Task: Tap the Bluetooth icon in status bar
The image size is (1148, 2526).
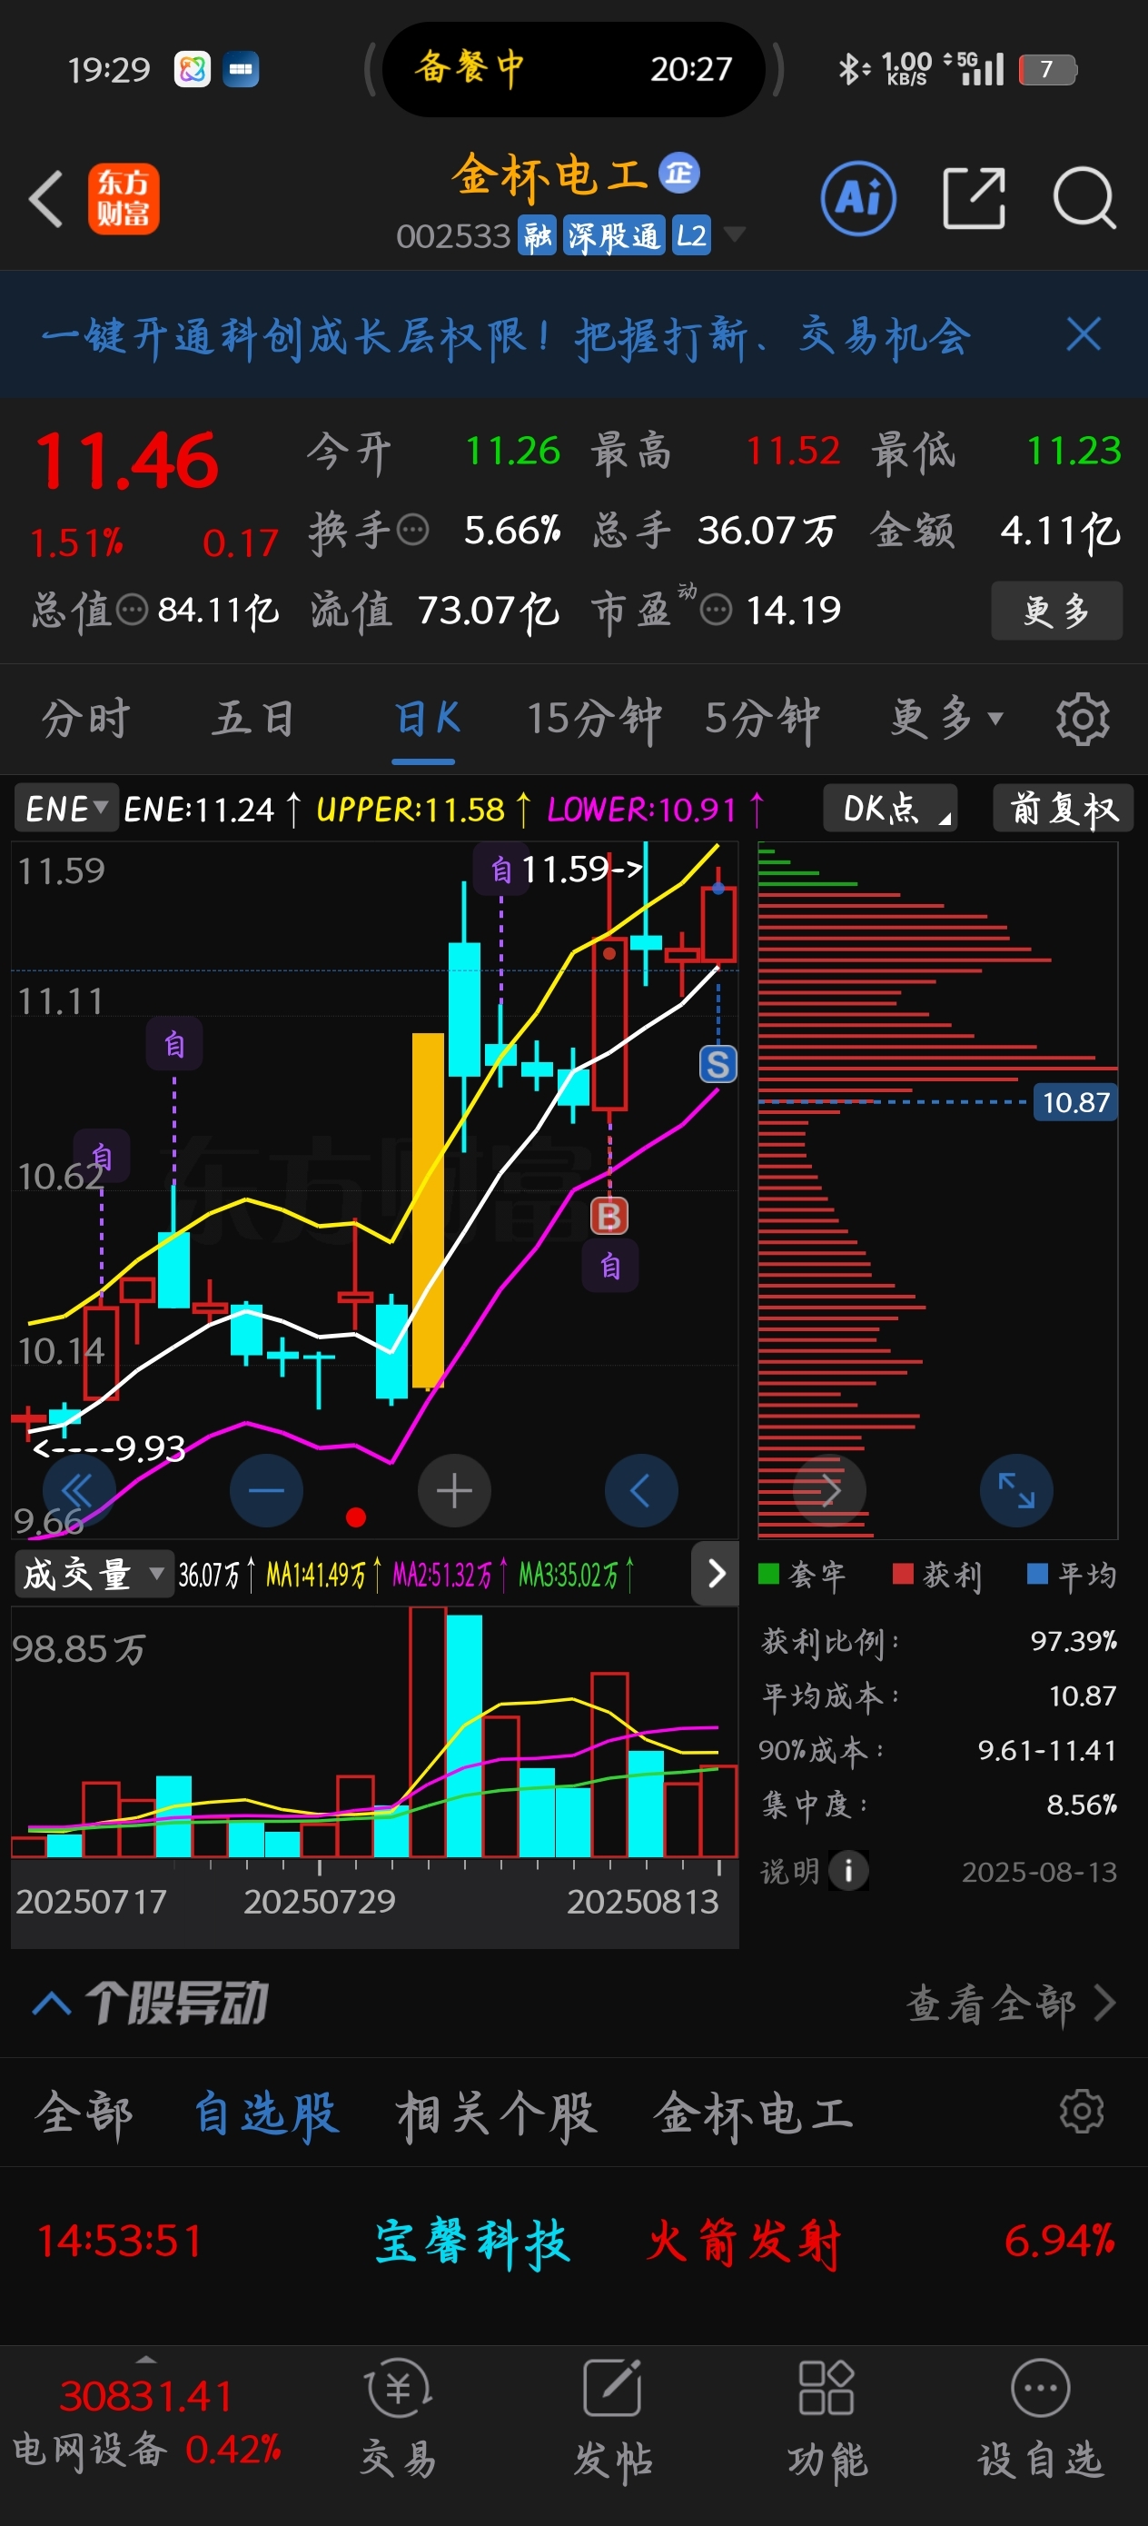Action: point(851,69)
